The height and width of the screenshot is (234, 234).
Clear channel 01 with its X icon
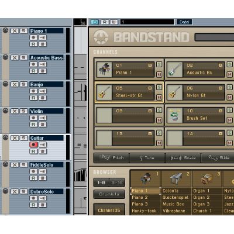coord(150,65)
